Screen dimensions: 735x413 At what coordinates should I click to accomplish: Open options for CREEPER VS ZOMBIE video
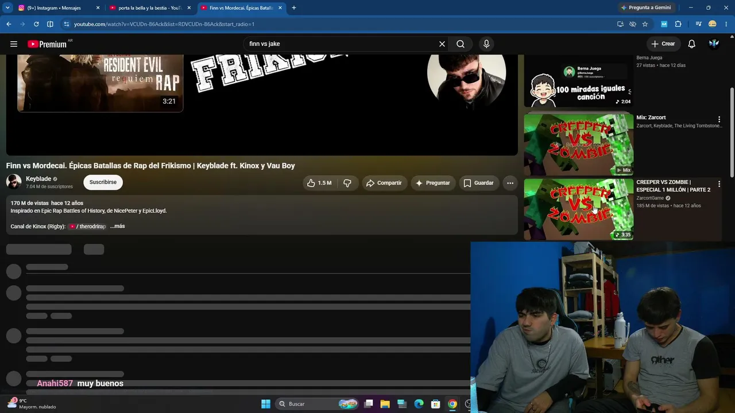719,184
